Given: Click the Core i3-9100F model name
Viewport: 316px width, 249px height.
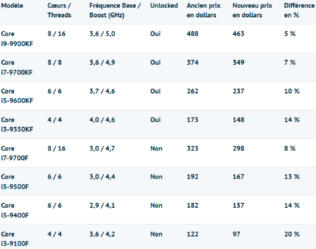Looking at the screenshot, I should click(15, 239).
